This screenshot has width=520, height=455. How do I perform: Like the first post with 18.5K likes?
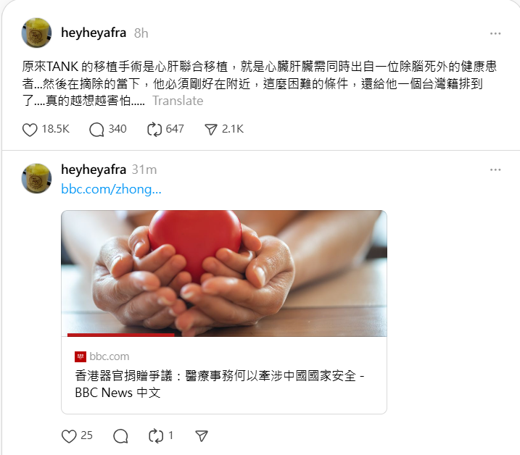[30, 129]
